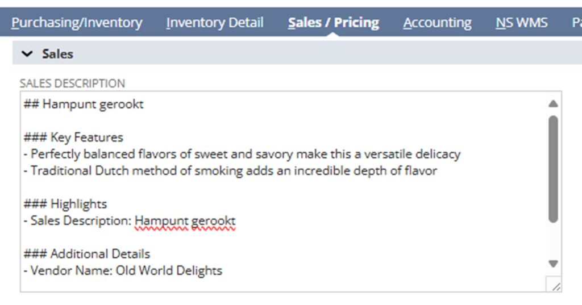Screen dimensions: 582x305
Task: Click the underlined word 'Hampunt' in Highlights
Action: tap(161, 221)
